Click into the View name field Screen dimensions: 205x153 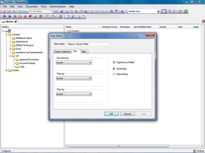pyautogui.click(x=87, y=44)
